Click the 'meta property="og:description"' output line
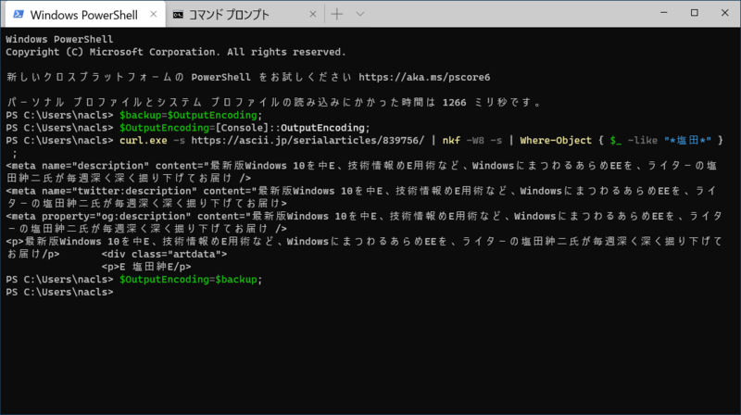Viewport: 741px width, 415px height. point(364,222)
